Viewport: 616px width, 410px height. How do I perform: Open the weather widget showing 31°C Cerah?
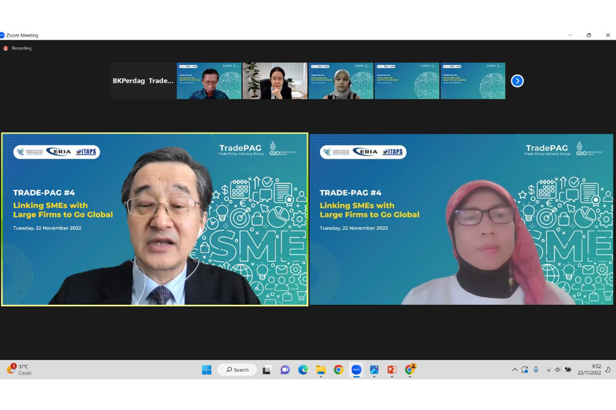pos(19,370)
